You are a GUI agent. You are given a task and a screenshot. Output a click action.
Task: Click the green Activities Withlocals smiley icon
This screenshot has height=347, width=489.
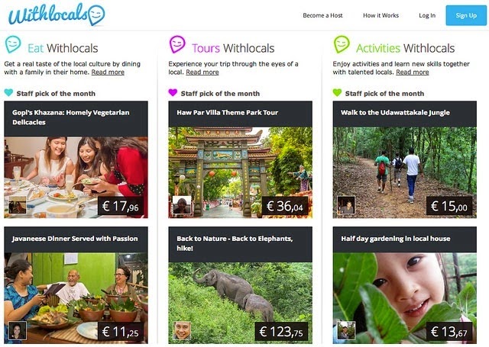tap(342, 44)
